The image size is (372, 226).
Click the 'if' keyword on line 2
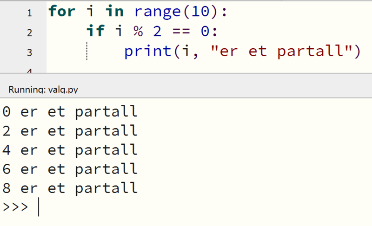(x=95, y=32)
